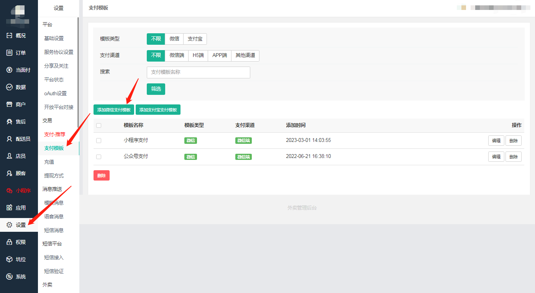535x293 pixels.
Task: Open 服务协议设置 menu item
Action: 59,52
